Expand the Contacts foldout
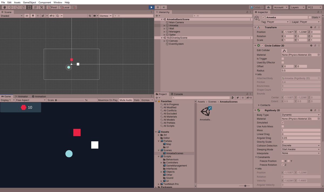 point(259,105)
